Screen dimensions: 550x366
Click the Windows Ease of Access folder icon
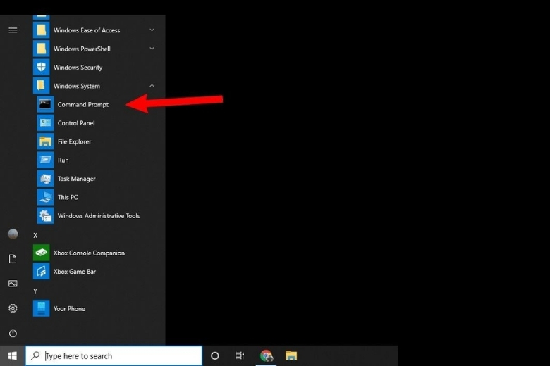(41, 30)
